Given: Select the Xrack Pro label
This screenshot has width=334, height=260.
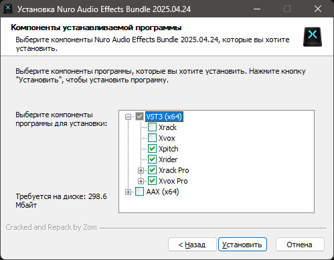Looking at the screenshot, I should coord(174,170).
